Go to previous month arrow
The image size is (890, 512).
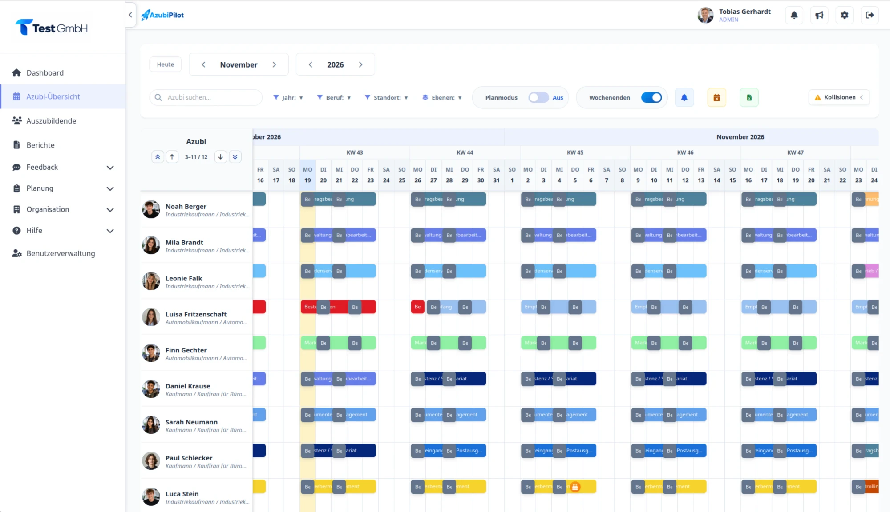tap(203, 64)
